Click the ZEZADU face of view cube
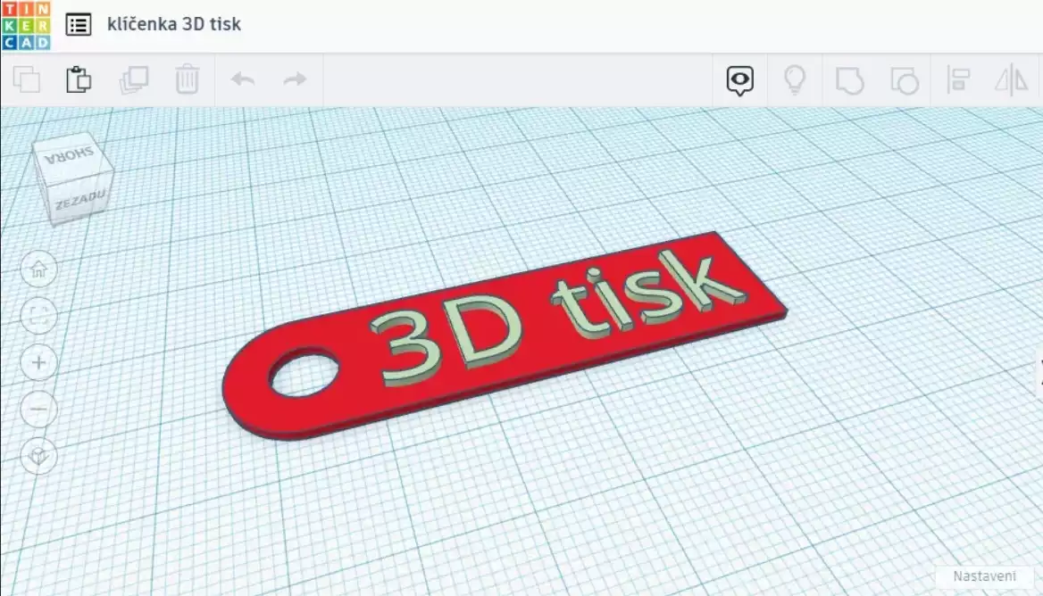The height and width of the screenshot is (596, 1043). (x=81, y=199)
